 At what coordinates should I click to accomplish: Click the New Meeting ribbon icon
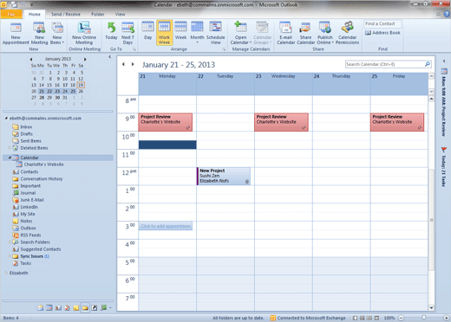(x=39, y=34)
